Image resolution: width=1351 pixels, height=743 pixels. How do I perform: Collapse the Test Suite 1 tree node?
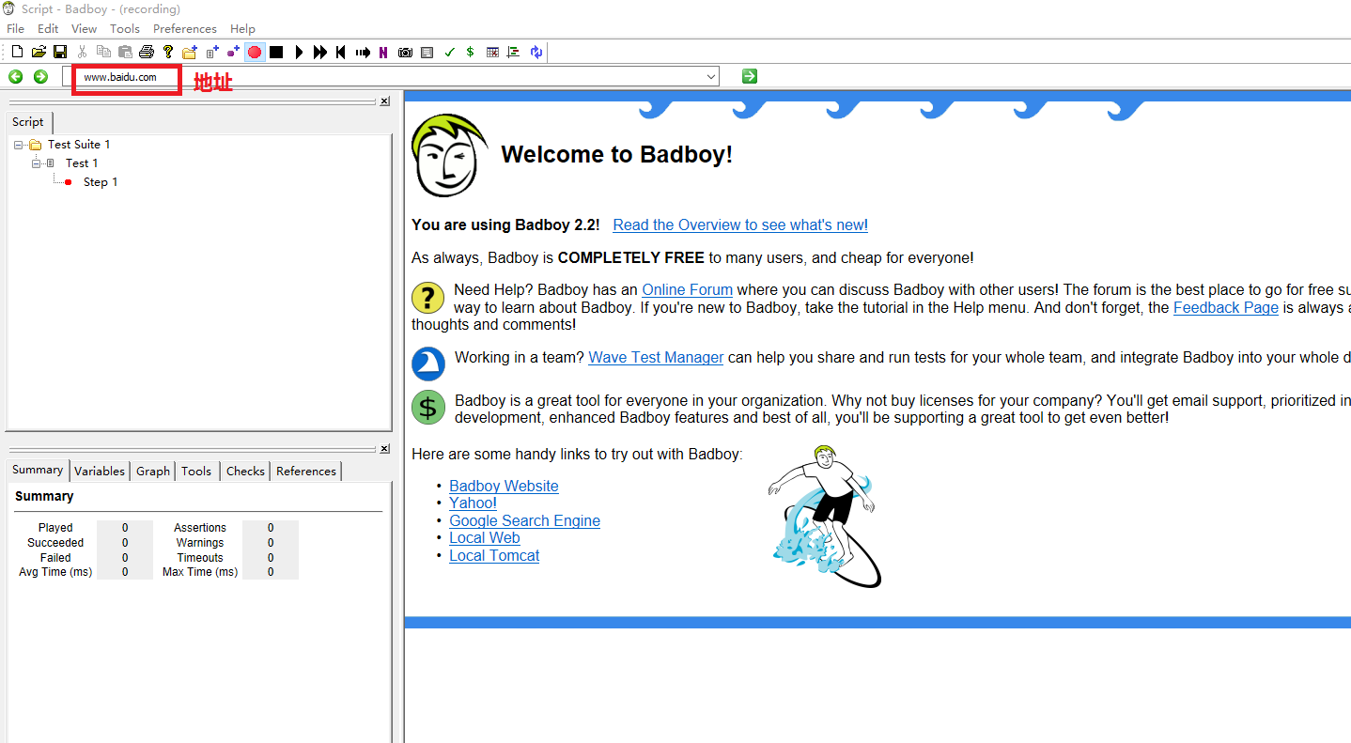click(x=18, y=145)
